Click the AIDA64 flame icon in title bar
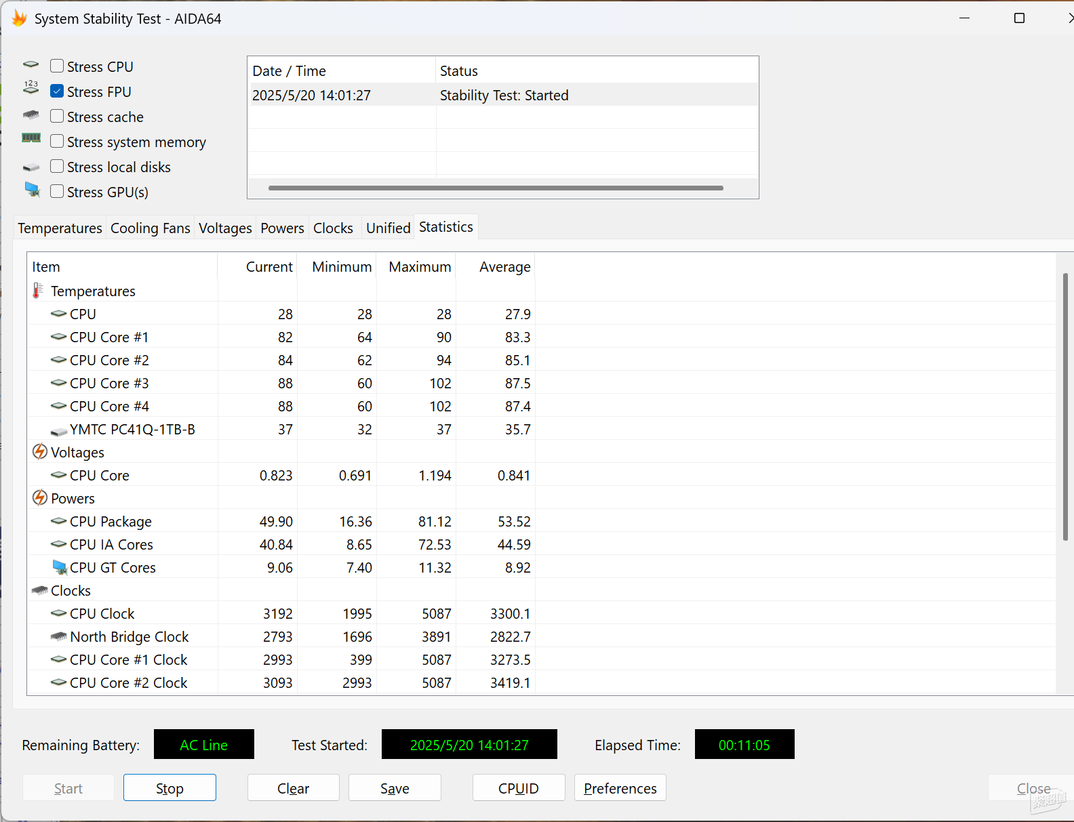The height and width of the screenshot is (822, 1074). pyautogui.click(x=19, y=18)
